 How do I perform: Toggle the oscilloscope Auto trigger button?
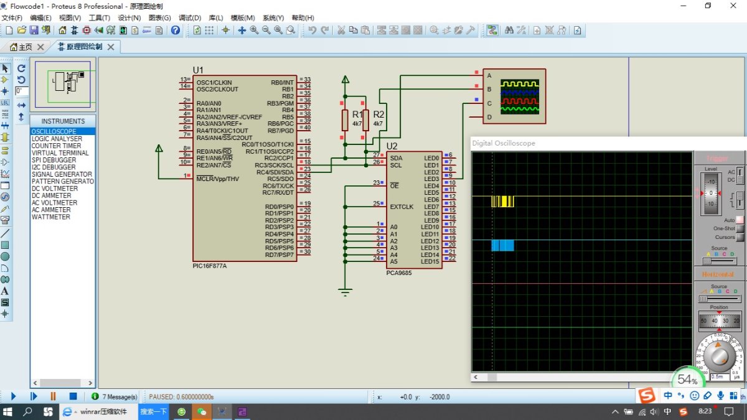pyautogui.click(x=740, y=220)
